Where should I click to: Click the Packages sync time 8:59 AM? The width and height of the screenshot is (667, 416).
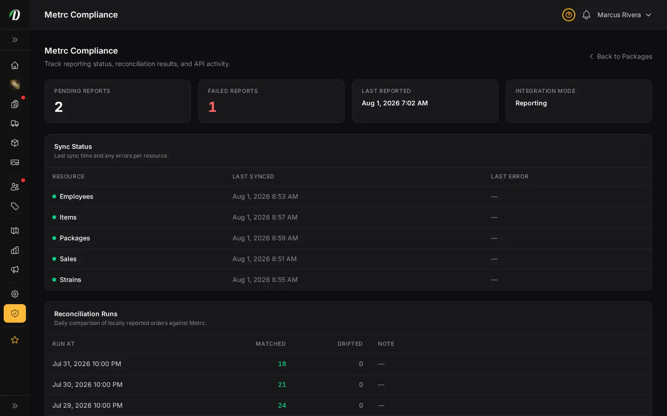(265, 238)
